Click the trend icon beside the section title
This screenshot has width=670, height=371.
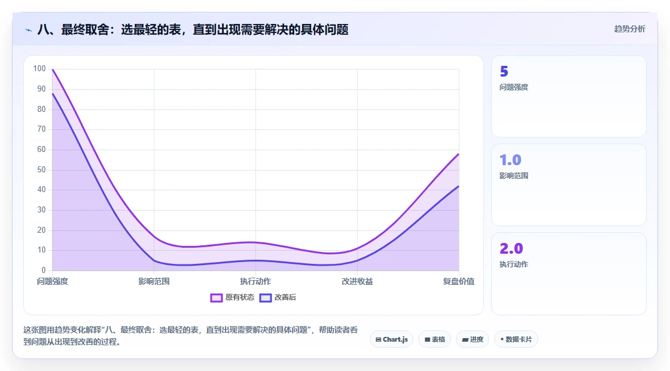point(29,30)
